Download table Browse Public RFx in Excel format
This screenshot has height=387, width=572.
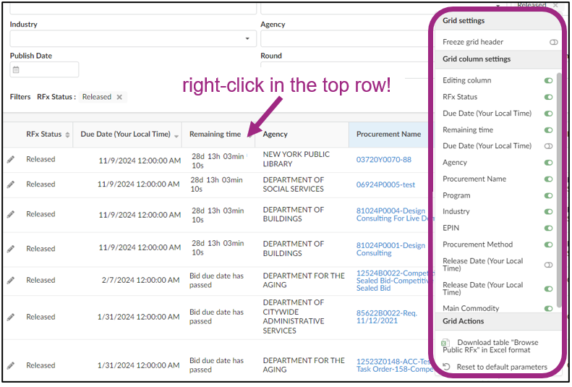(x=490, y=346)
